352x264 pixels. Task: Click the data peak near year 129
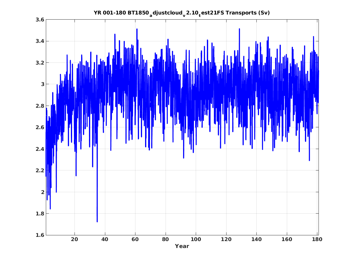(239, 29)
